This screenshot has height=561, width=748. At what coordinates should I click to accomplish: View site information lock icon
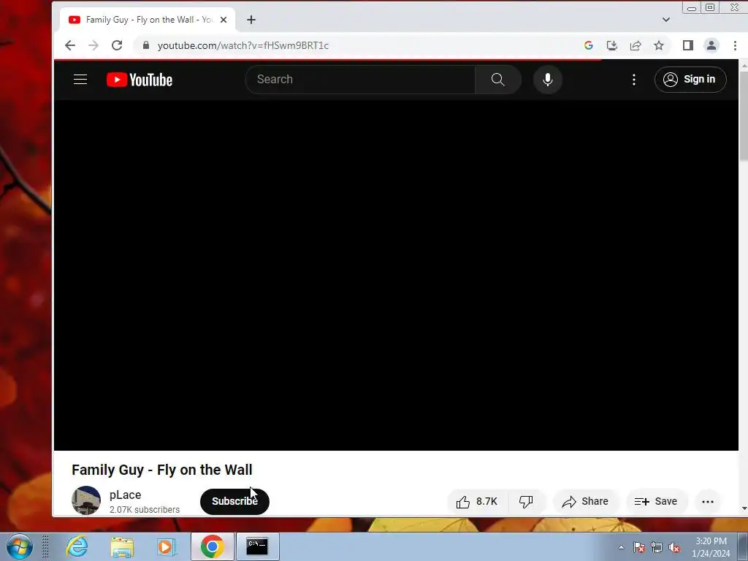tap(146, 45)
